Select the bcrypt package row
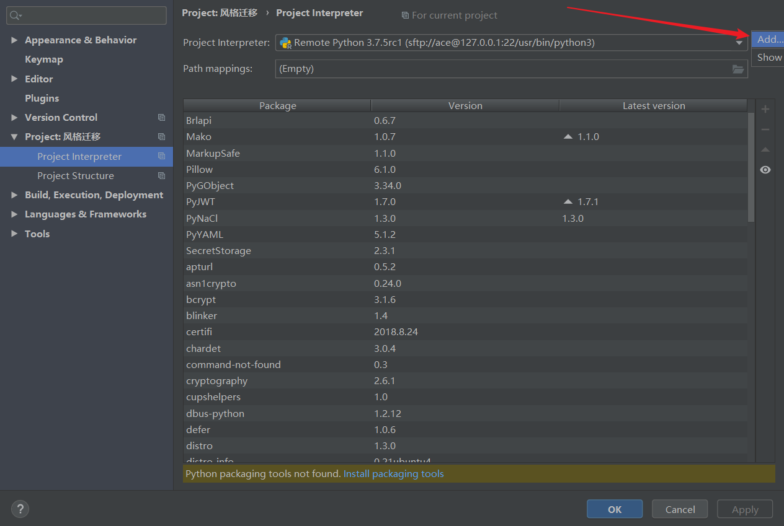This screenshot has height=526, width=784. pyautogui.click(x=465, y=299)
